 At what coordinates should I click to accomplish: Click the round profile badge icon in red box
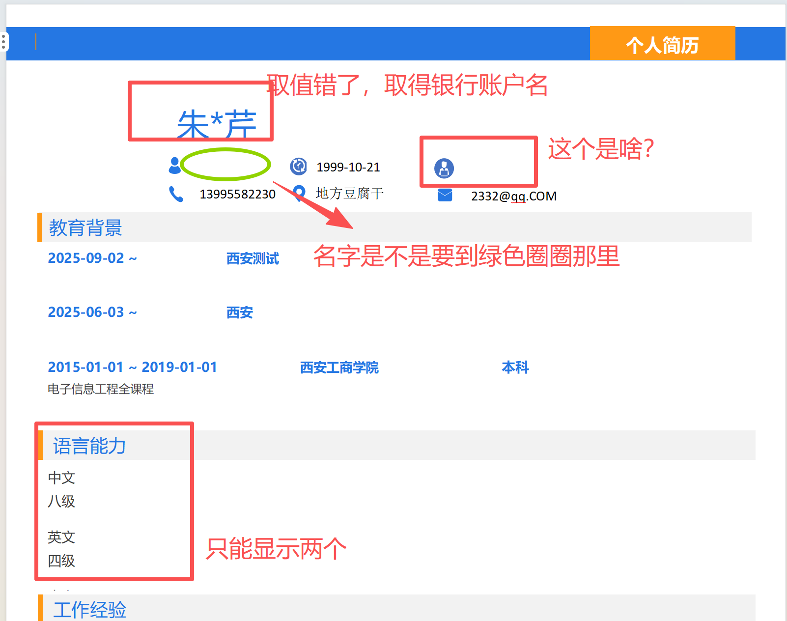(444, 169)
